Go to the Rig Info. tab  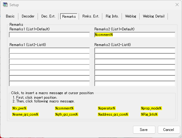[x=112, y=16]
